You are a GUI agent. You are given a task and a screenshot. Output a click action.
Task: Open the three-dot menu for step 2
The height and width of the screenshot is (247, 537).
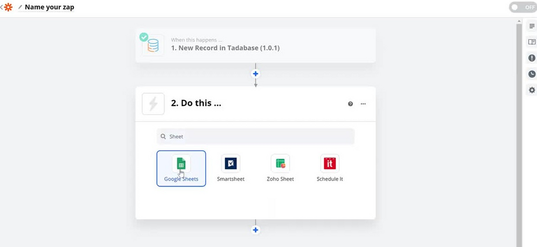coord(364,104)
